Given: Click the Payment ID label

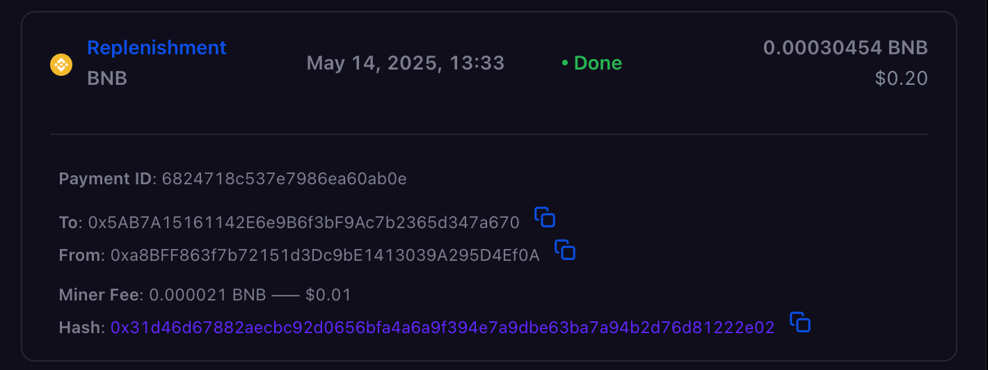Looking at the screenshot, I should [x=105, y=179].
